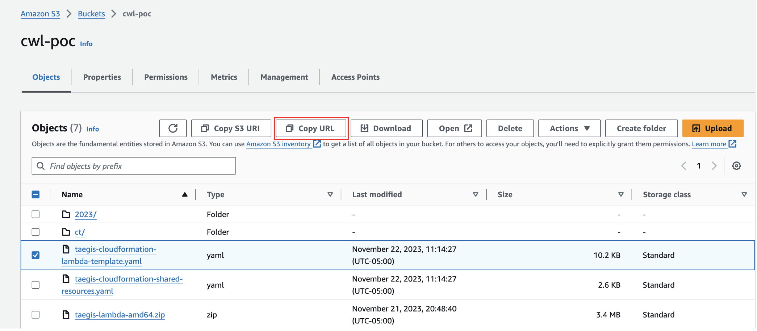
Task: Uncheck taegis-cloudformation-lambda-template.yaml checkbox
Action: 35,255
